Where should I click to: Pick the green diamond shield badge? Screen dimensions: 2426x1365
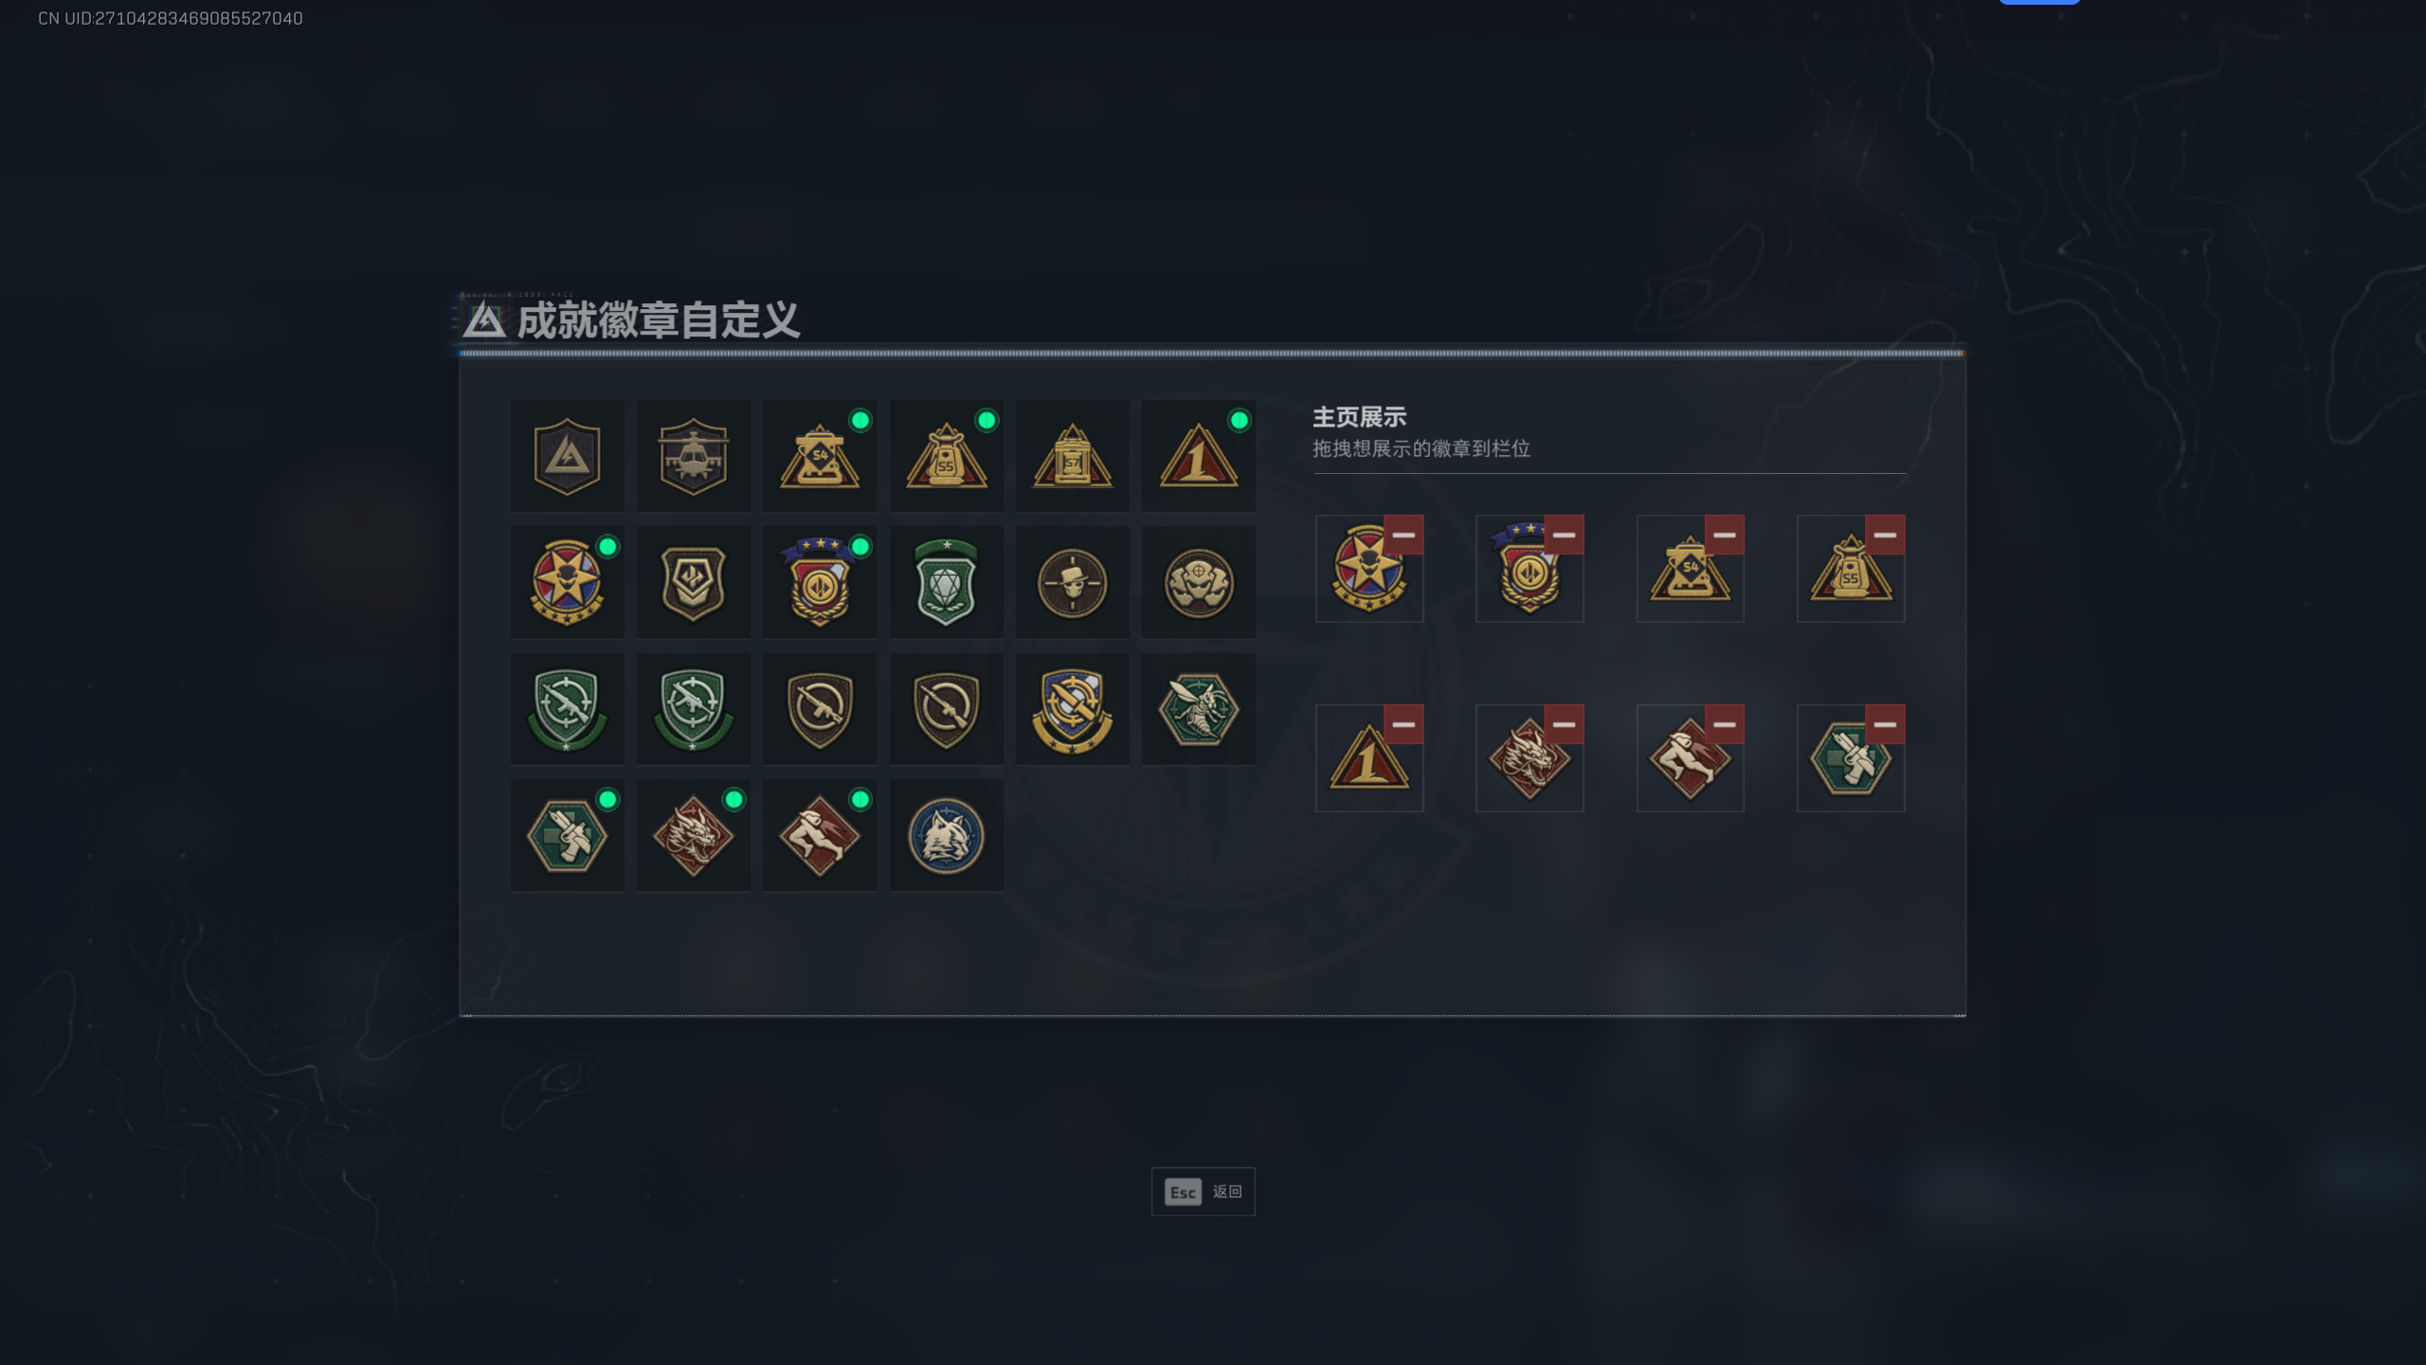pyautogui.click(x=946, y=582)
